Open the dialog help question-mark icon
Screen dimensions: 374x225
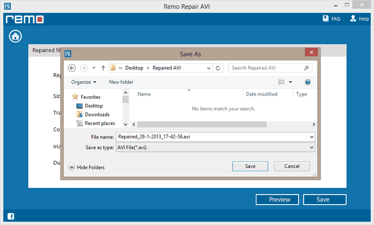pyautogui.click(x=308, y=82)
